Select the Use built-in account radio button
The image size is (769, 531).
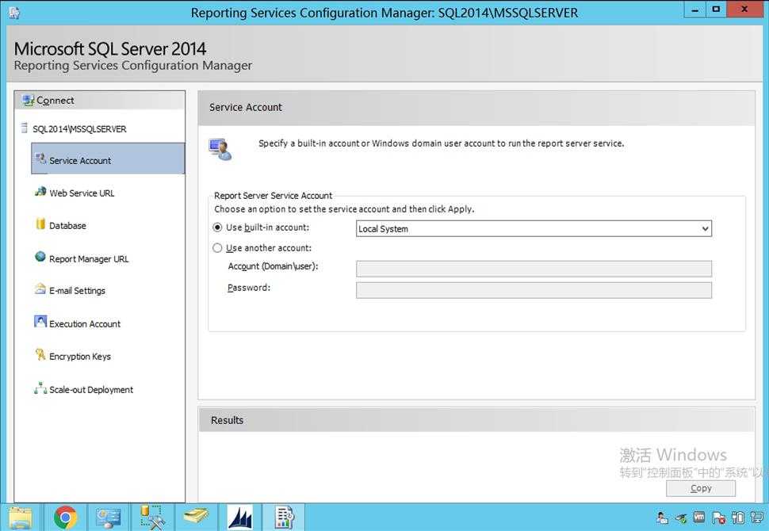(217, 227)
